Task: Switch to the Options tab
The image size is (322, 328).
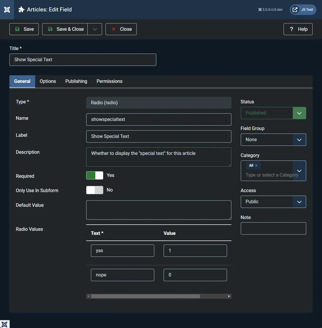Action: (x=48, y=81)
